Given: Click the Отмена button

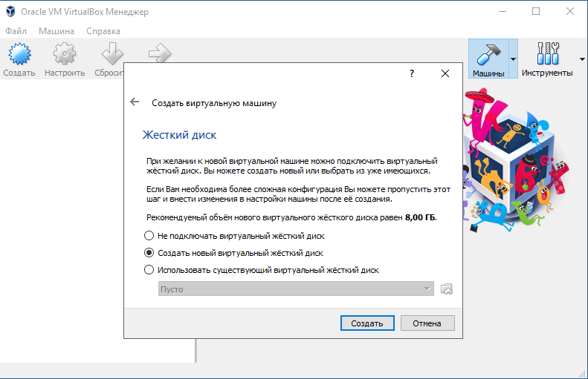Looking at the screenshot, I should [x=427, y=323].
